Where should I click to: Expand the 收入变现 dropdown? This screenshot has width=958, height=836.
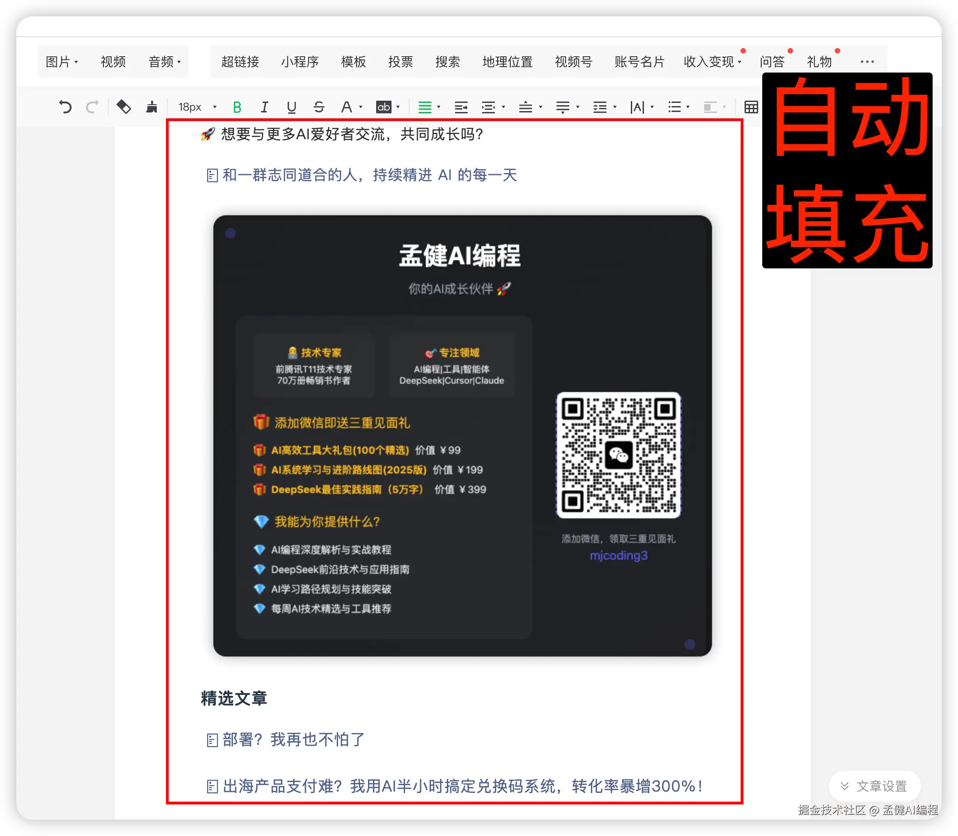point(712,62)
